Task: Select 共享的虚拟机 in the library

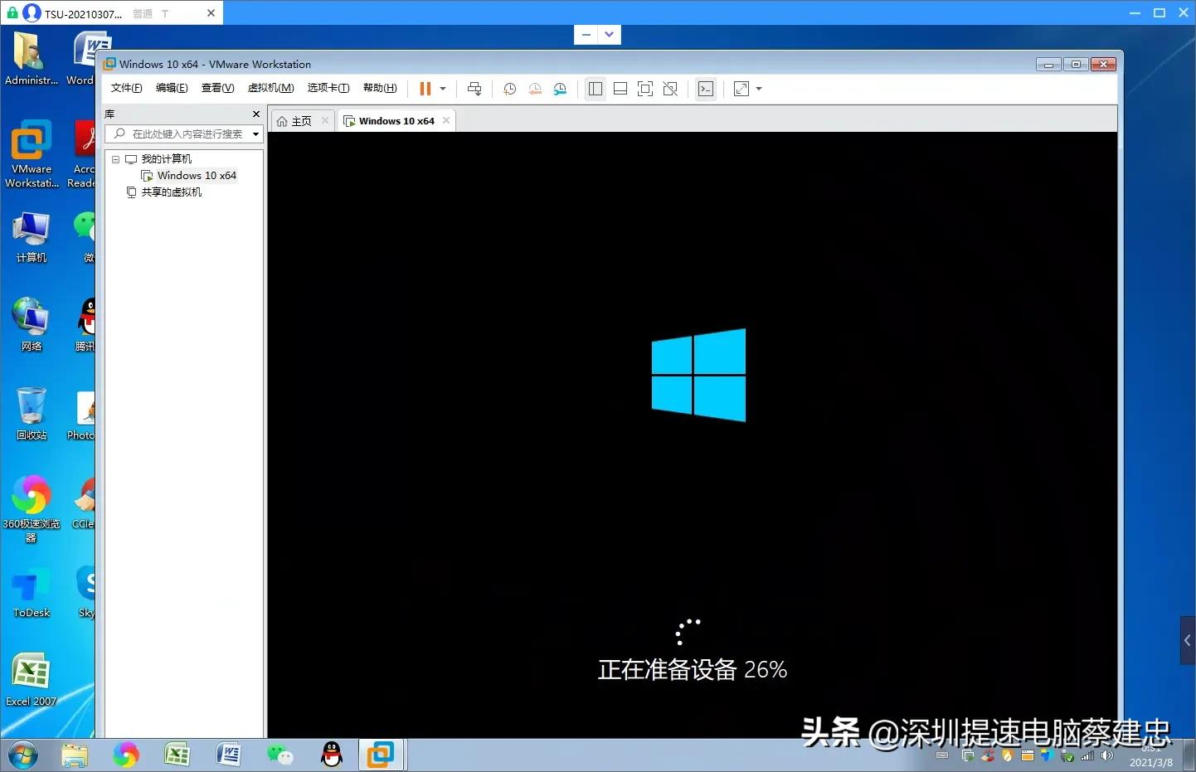Action: pyautogui.click(x=171, y=192)
